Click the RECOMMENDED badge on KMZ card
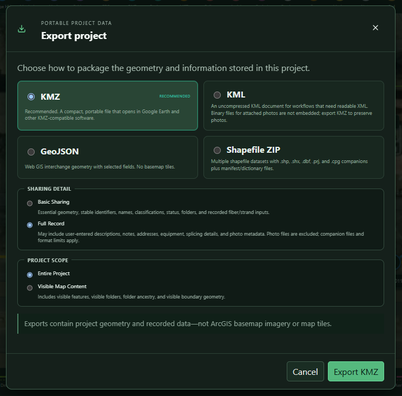402x396 pixels. point(175,96)
